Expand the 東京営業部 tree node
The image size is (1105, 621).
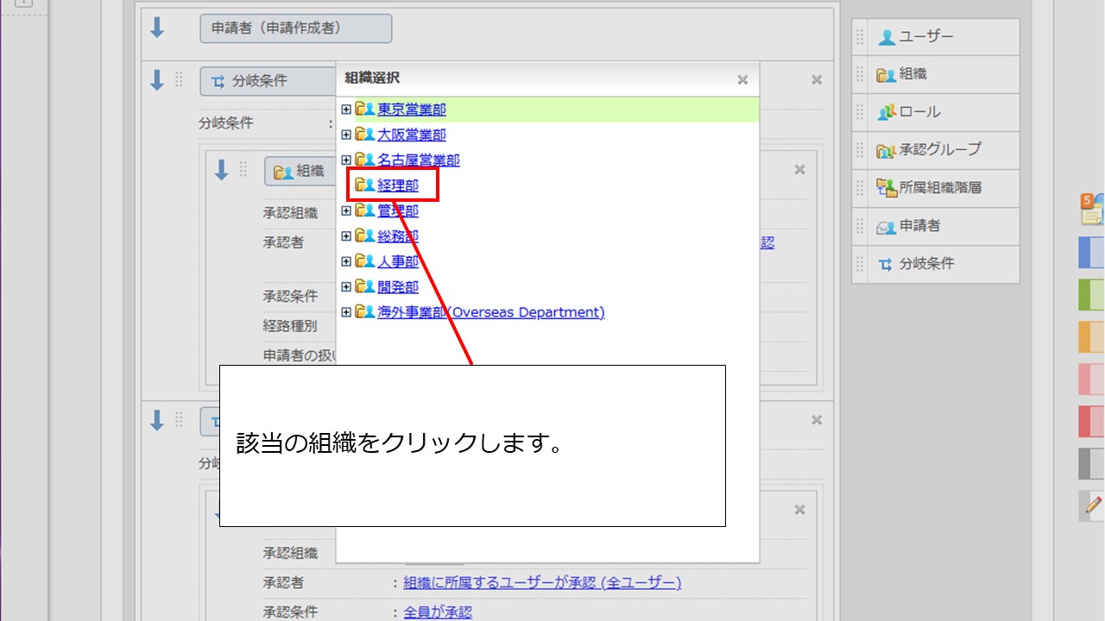click(x=346, y=110)
